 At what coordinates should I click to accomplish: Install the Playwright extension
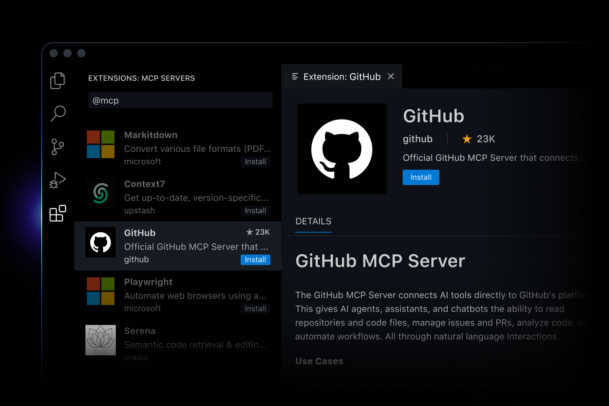[x=255, y=309]
